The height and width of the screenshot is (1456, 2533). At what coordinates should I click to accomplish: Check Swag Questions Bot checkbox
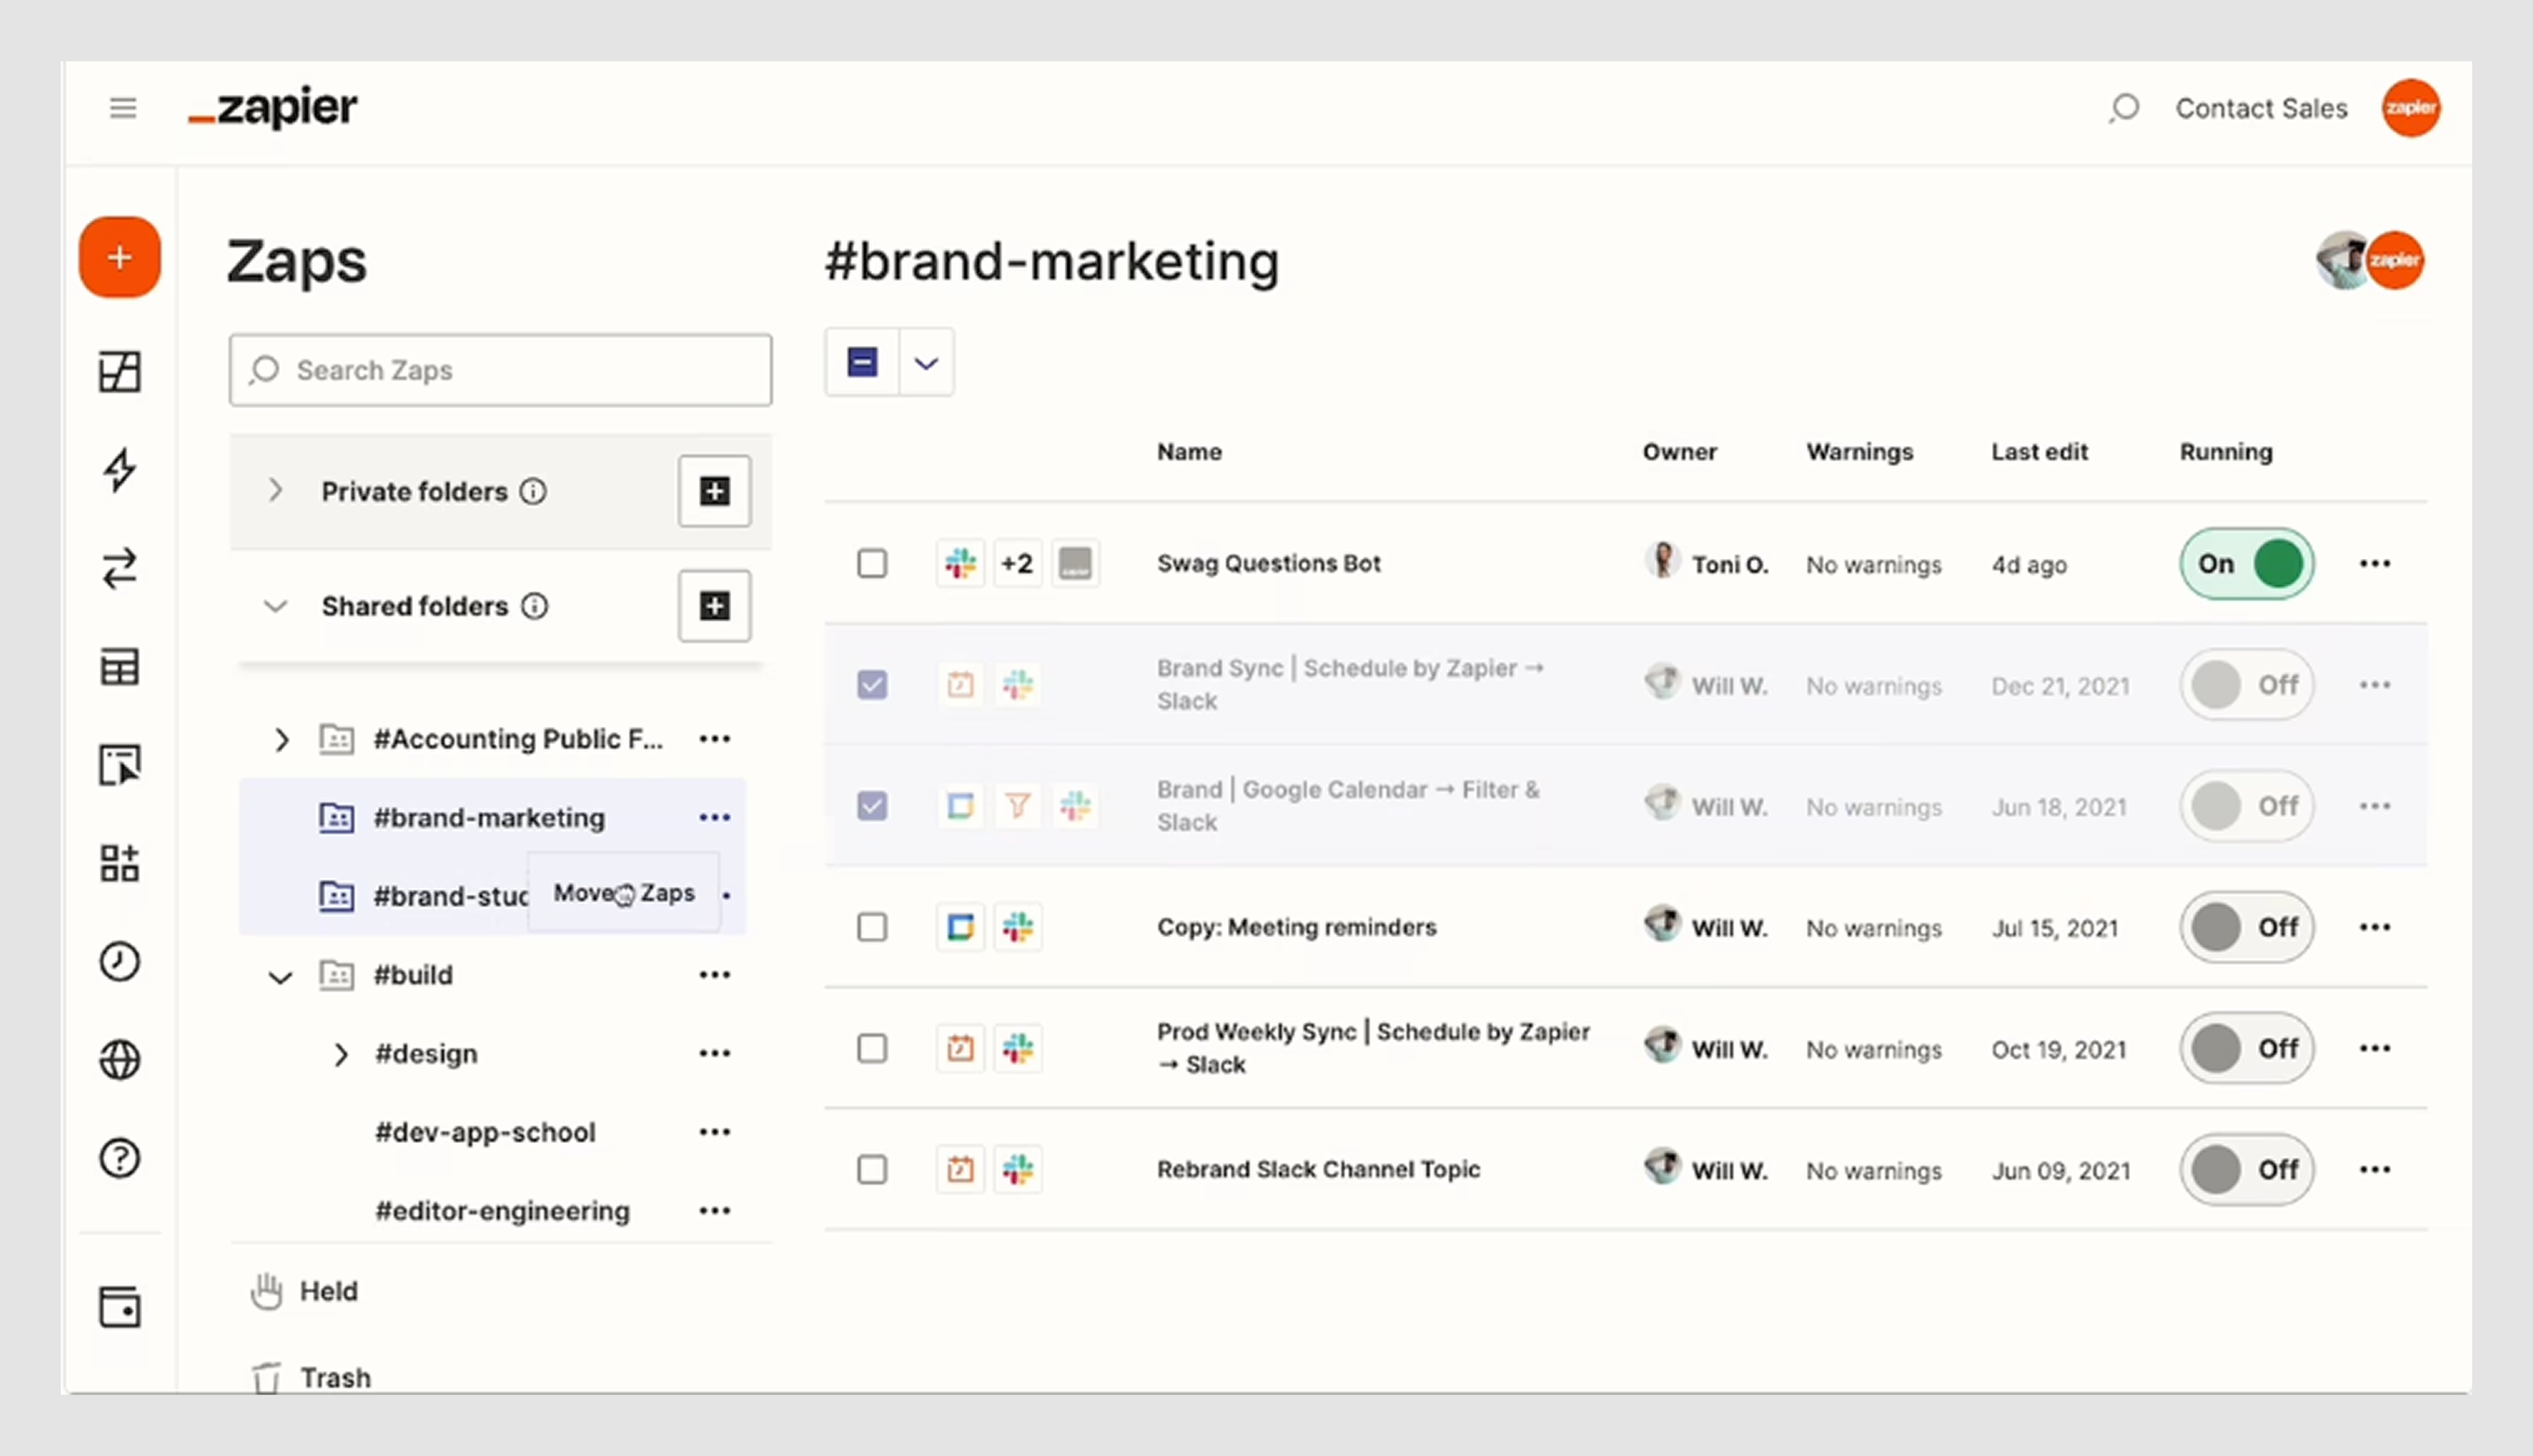(872, 563)
